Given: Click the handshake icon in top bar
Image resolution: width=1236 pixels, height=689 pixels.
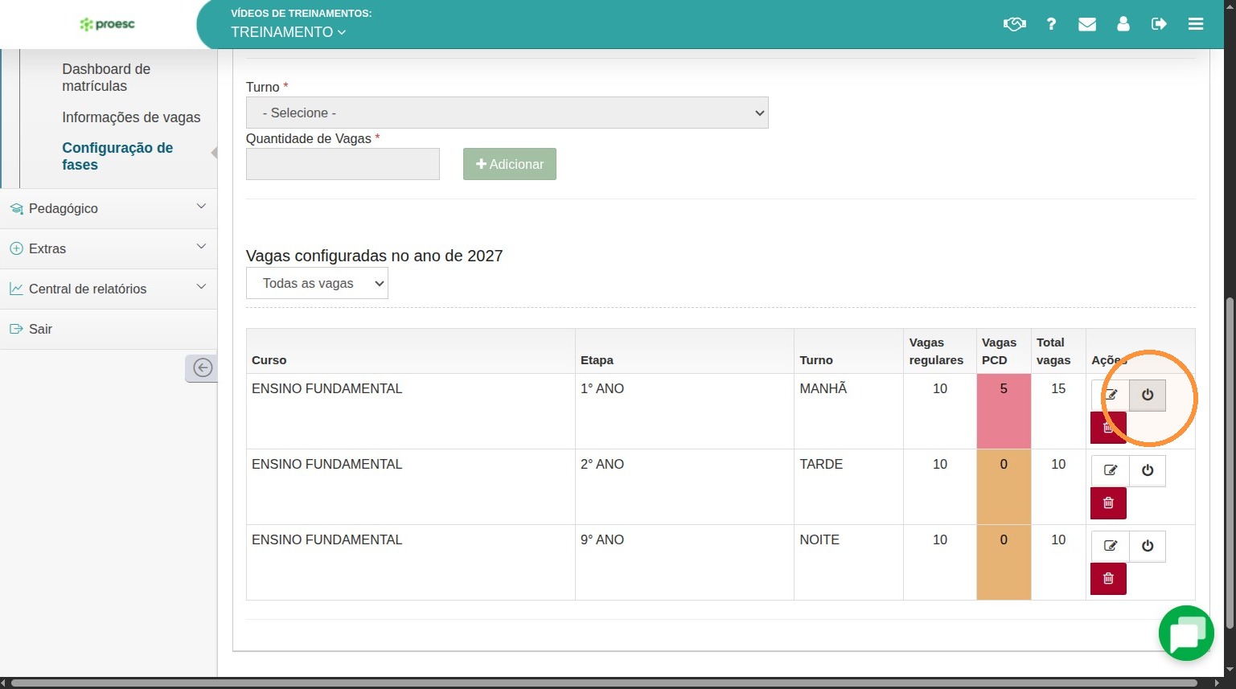Looking at the screenshot, I should pyautogui.click(x=1014, y=24).
